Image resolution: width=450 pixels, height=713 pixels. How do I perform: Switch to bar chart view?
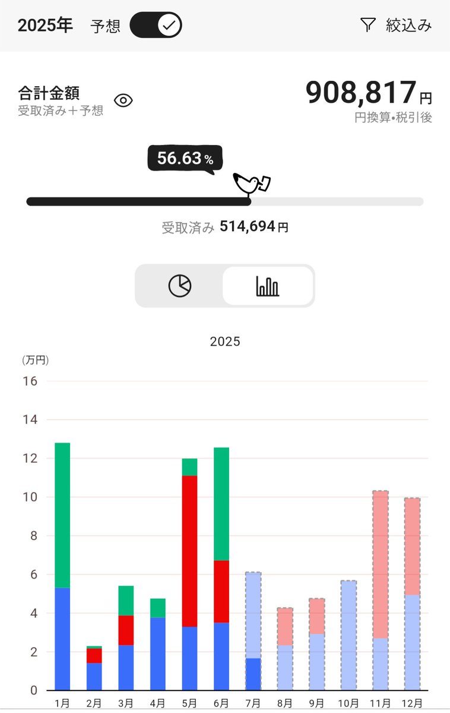(268, 286)
